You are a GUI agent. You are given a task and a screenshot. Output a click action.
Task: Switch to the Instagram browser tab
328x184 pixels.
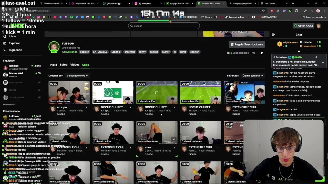[x=148, y=4]
